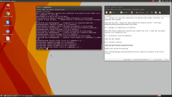Expand gedit toolbar overflow arrow
172x97 pixels.
click(168, 13)
